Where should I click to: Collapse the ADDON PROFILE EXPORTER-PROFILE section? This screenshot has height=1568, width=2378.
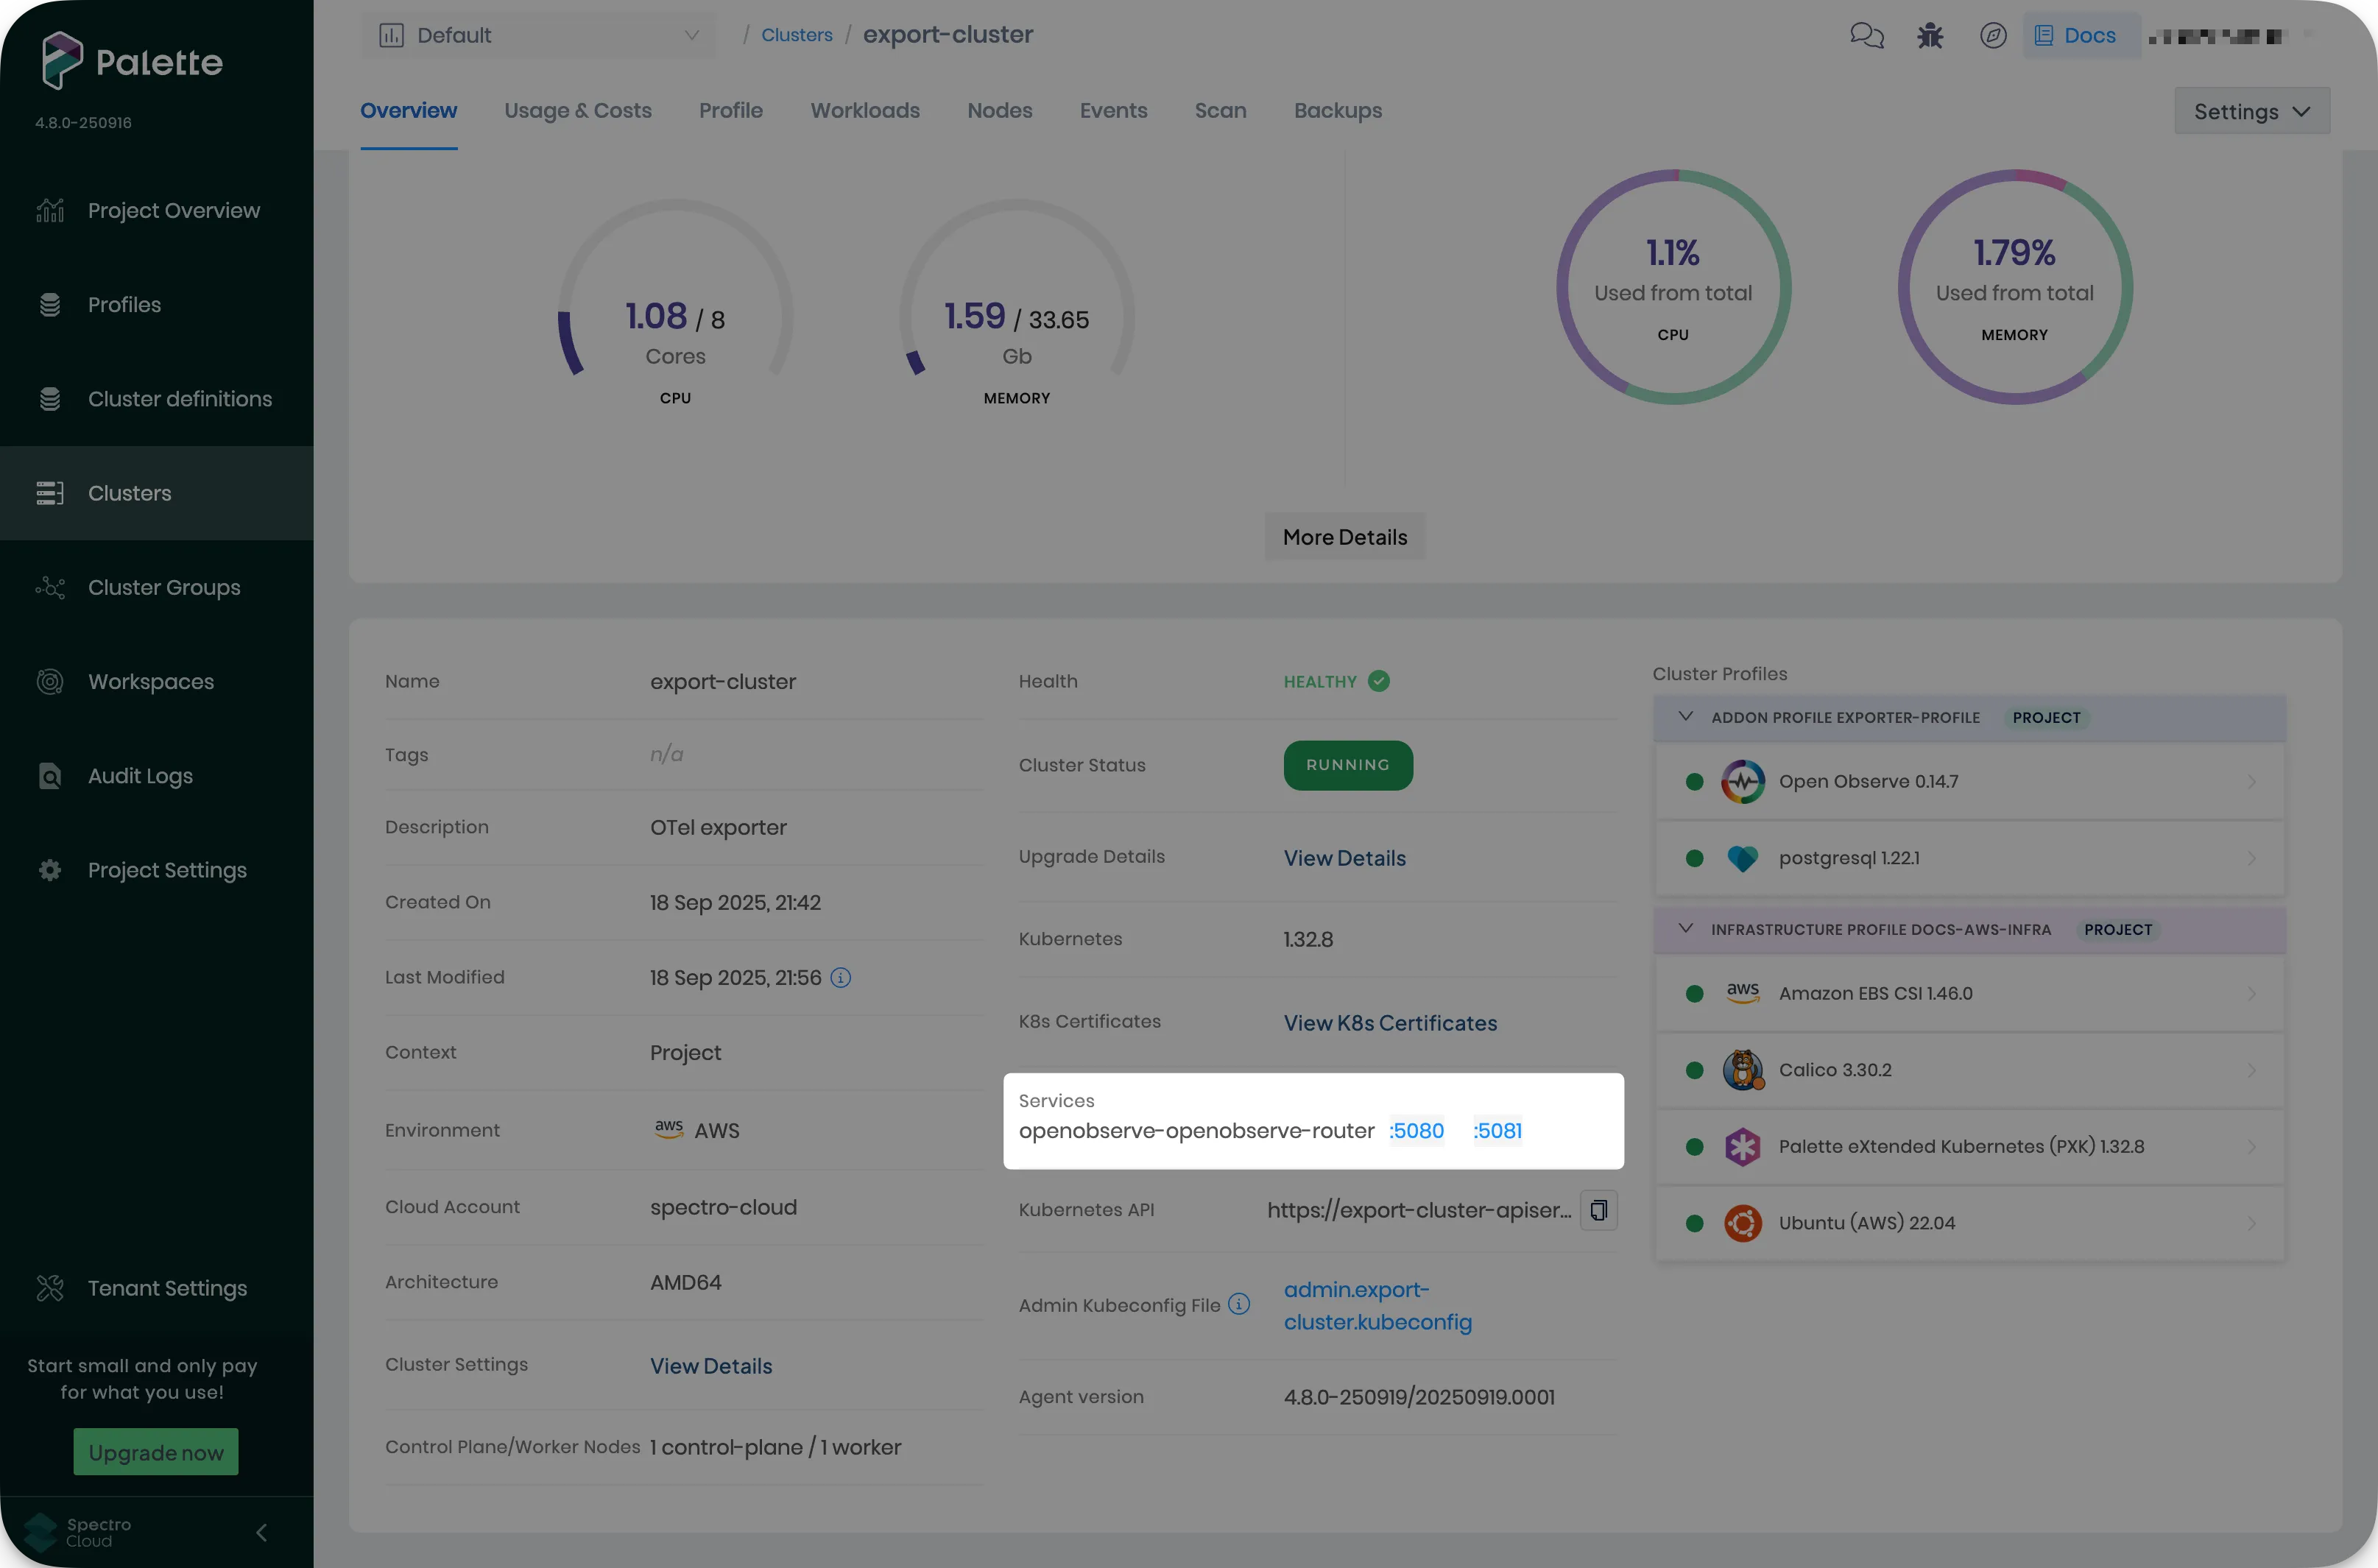coord(1684,717)
